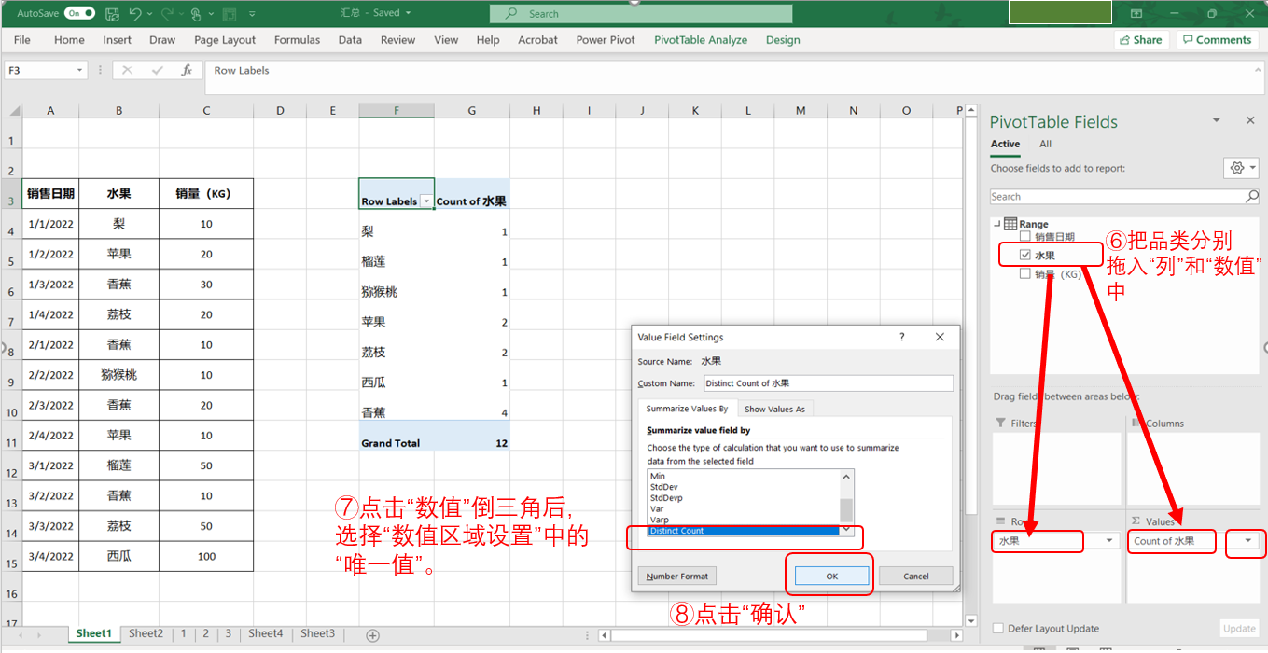This screenshot has width=1268, height=653.
Task: Check the 销量 (KG) field checkbox
Action: [1025, 274]
